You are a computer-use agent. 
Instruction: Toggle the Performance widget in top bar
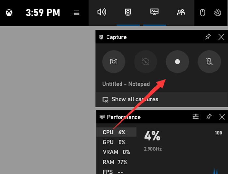(x=154, y=12)
